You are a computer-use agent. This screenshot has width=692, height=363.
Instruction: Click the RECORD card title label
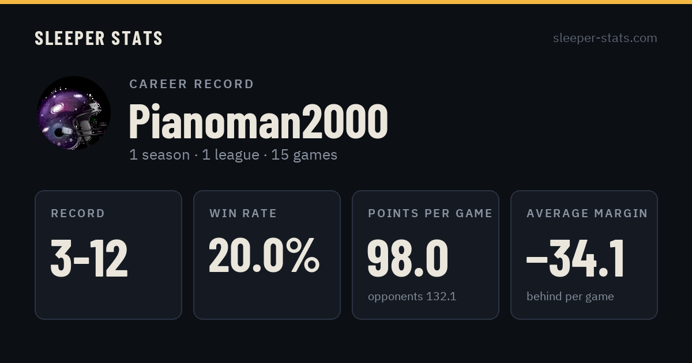pos(78,214)
